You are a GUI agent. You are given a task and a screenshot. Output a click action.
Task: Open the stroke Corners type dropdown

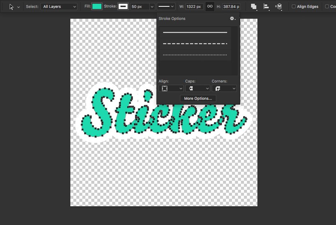[x=224, y=88]
